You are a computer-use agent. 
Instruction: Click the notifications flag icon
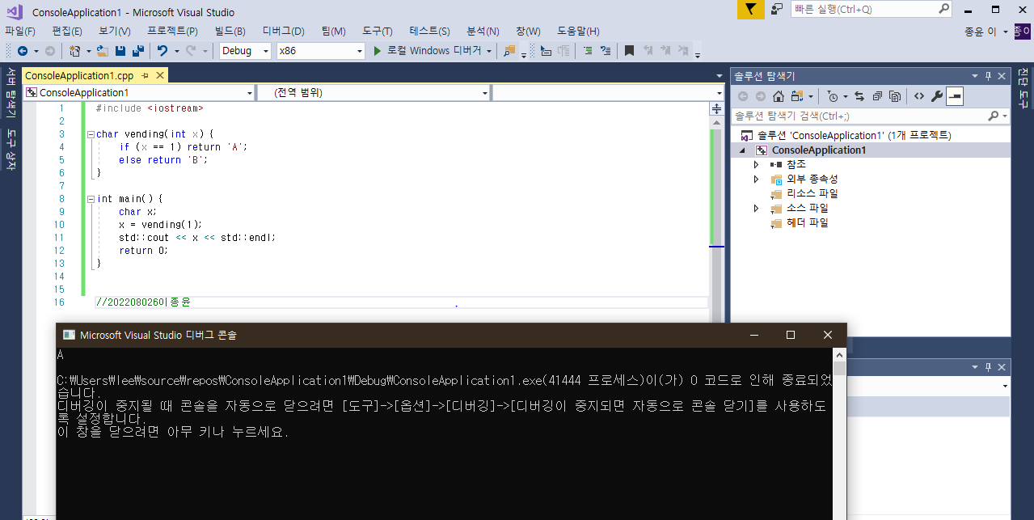pos(750,9)
